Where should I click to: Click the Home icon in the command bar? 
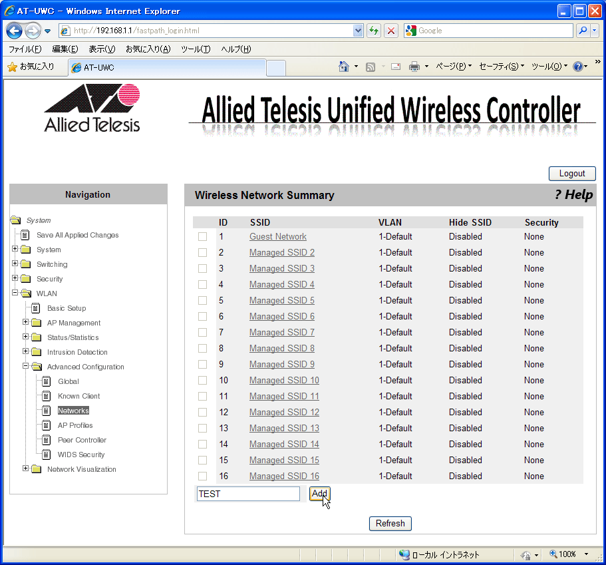[x=344, y=67]
